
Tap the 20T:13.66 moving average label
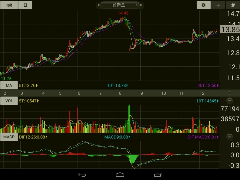click(208, 85)
